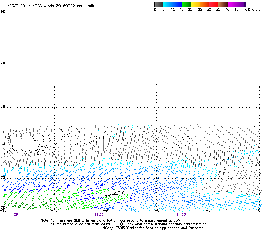The width and height of the screenshot is (262, 230).
Task: Click the "-12" longitude axis label
Action: pyautogui.click(x=55, y=210)
